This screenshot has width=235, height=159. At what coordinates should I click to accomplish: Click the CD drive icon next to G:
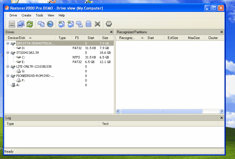click(x=19, y=71)
